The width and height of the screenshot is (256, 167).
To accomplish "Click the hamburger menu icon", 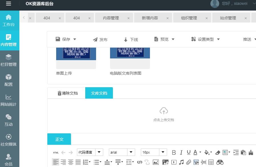I will pyautogui.click(x=9, y=4).
